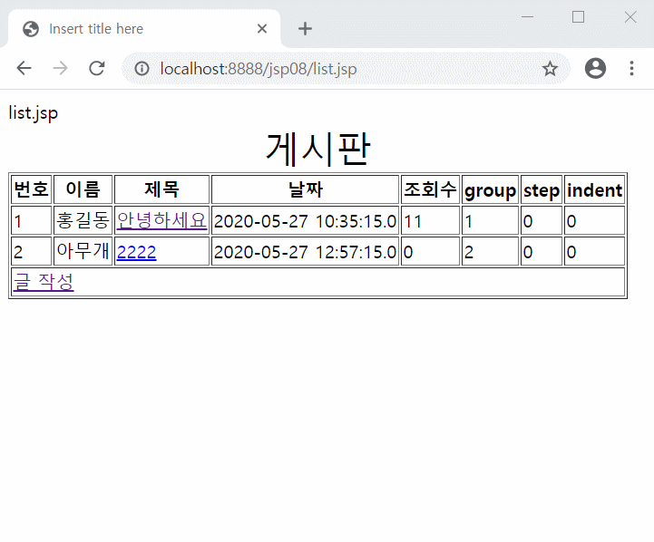Select the name cell 홍길동
The width and height of the screenshot is (654, 542).
(x=83, y=220)
